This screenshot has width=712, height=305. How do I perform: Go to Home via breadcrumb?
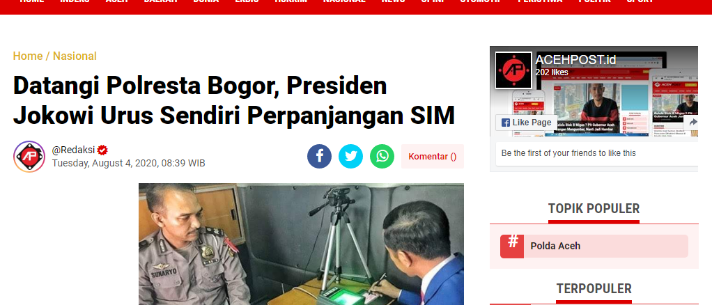(28, 56)
